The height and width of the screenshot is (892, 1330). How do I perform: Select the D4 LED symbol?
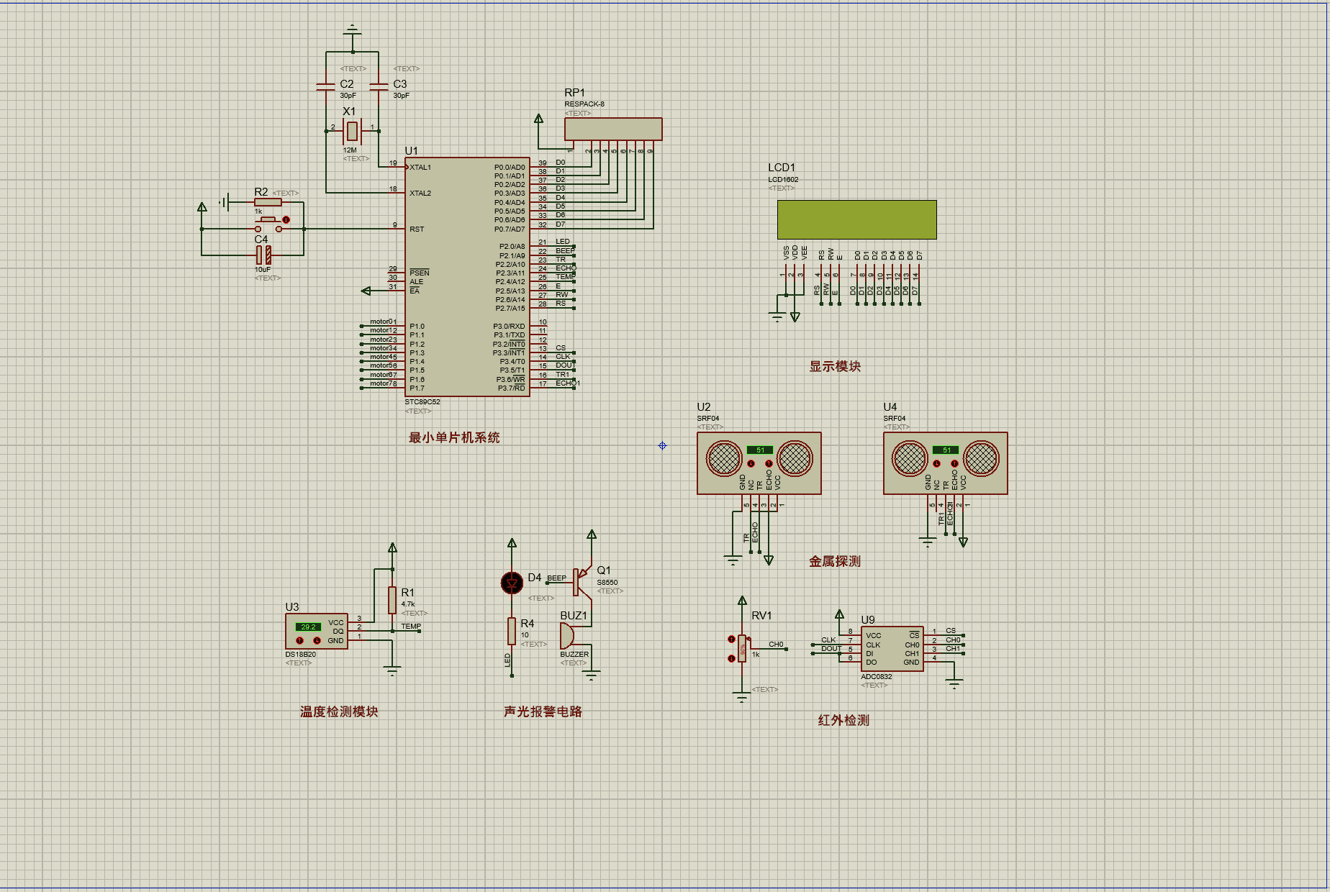tap(512, 583)
